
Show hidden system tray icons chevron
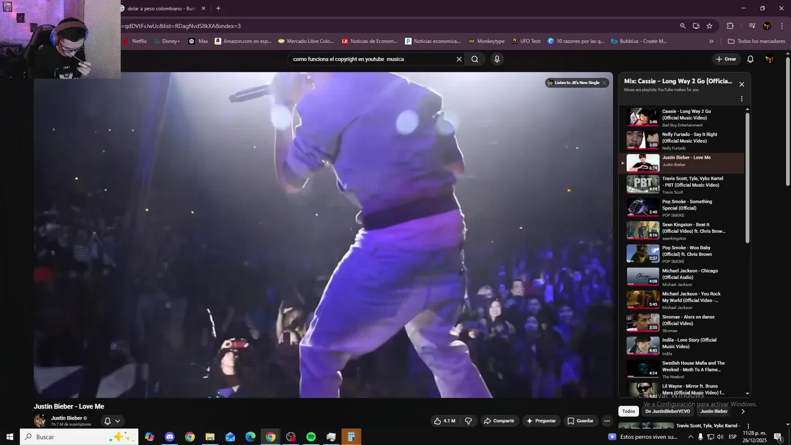tap(691, 437)
